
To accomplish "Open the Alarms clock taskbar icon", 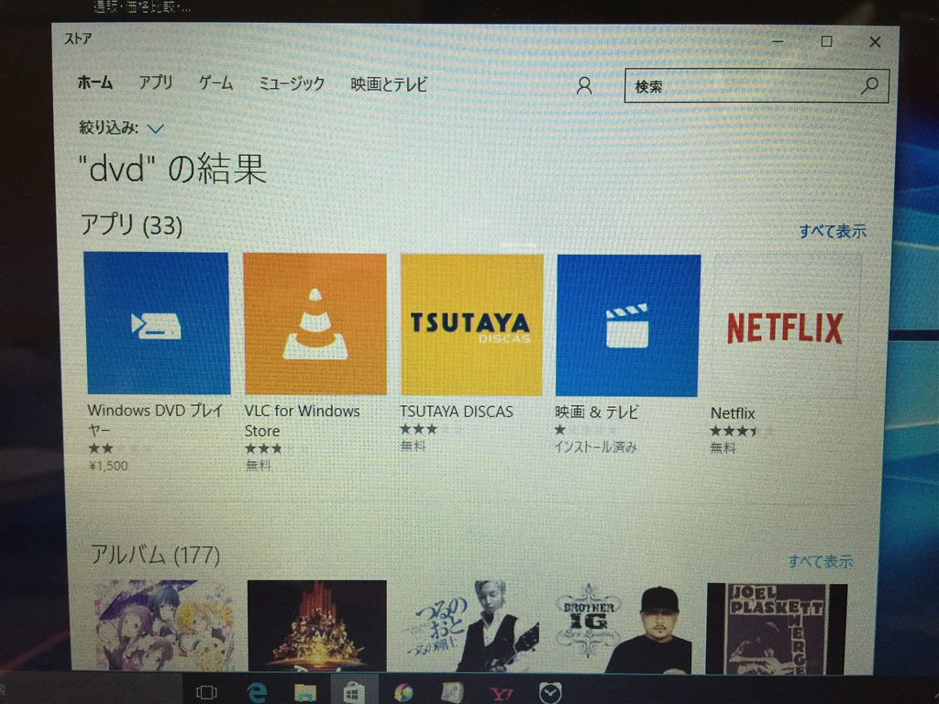I will click(550, 693).
